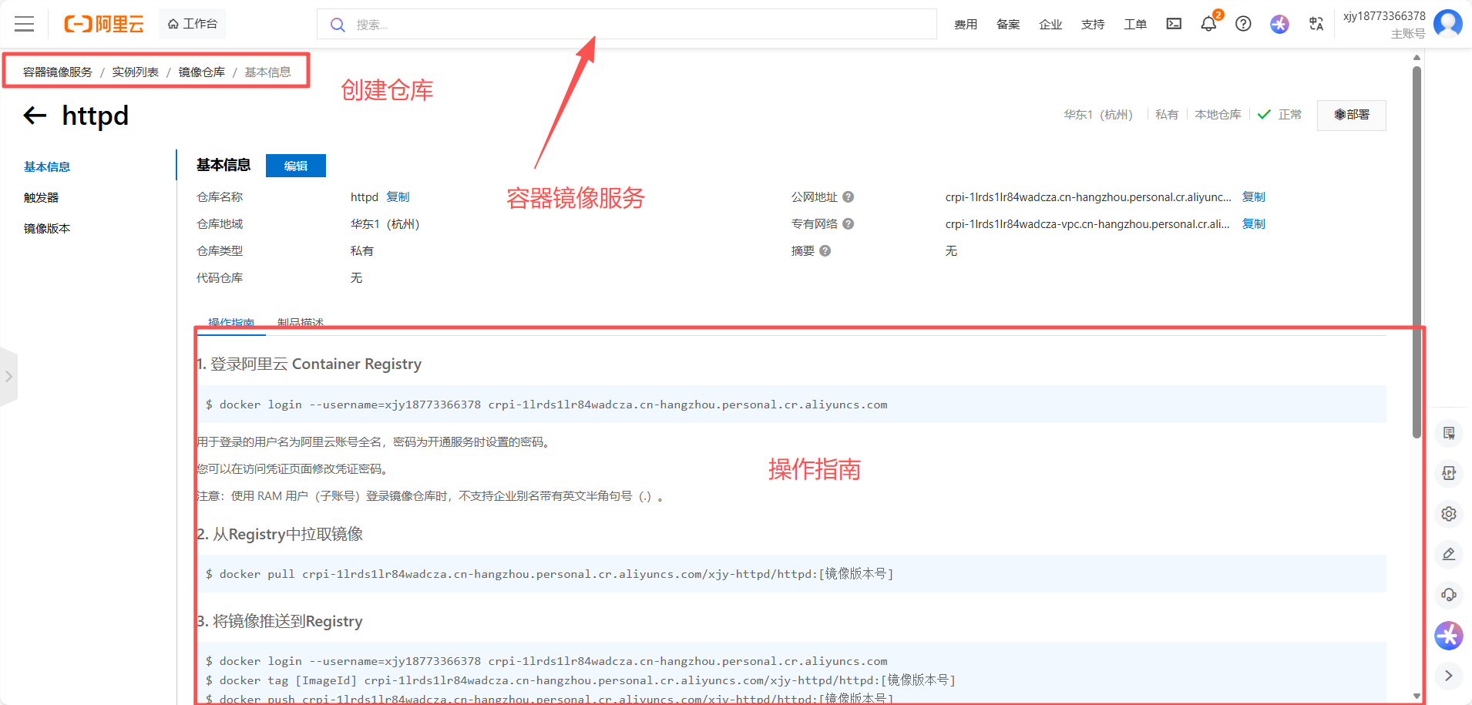Image resolution: width=1472 pixels, height=705 pixels.
Task: Open the 工作台 workbench button
Action: pos(193,24)
